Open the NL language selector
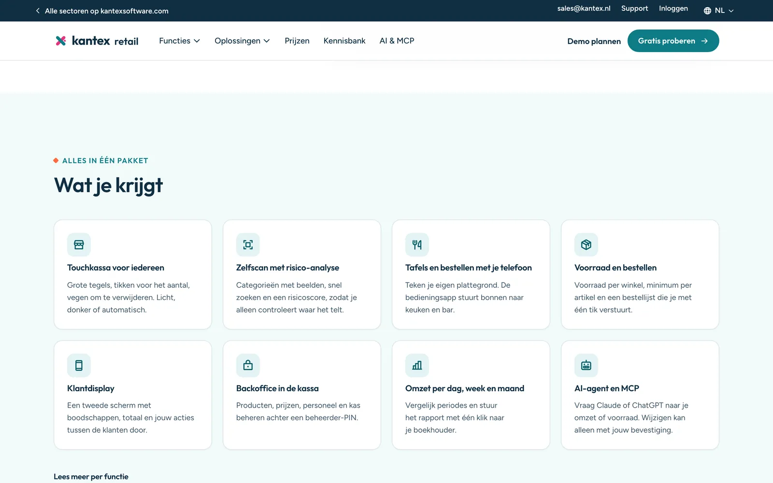773x483 pixels. click(718, 11)
